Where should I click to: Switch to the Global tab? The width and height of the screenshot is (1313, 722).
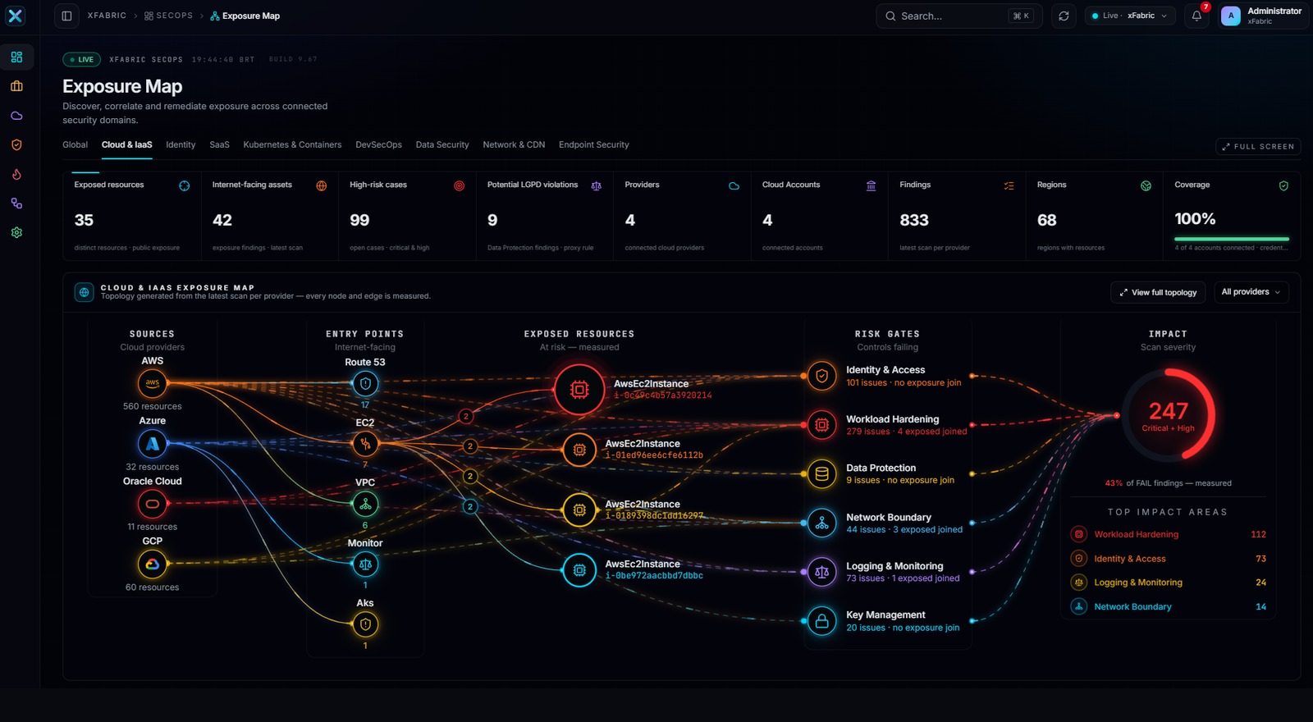75,144
